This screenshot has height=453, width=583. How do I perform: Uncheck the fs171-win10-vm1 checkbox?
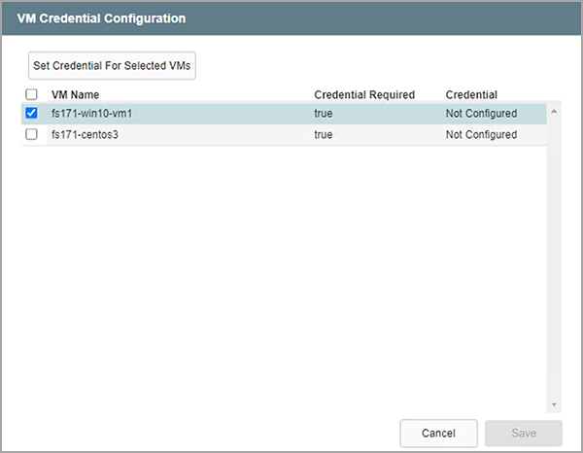(31, 114)
